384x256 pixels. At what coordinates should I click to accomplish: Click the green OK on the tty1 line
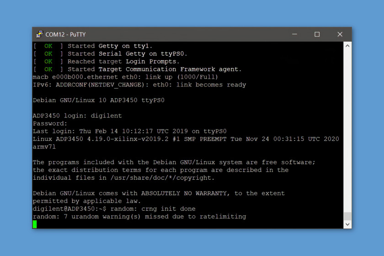(x=48, y=46)
